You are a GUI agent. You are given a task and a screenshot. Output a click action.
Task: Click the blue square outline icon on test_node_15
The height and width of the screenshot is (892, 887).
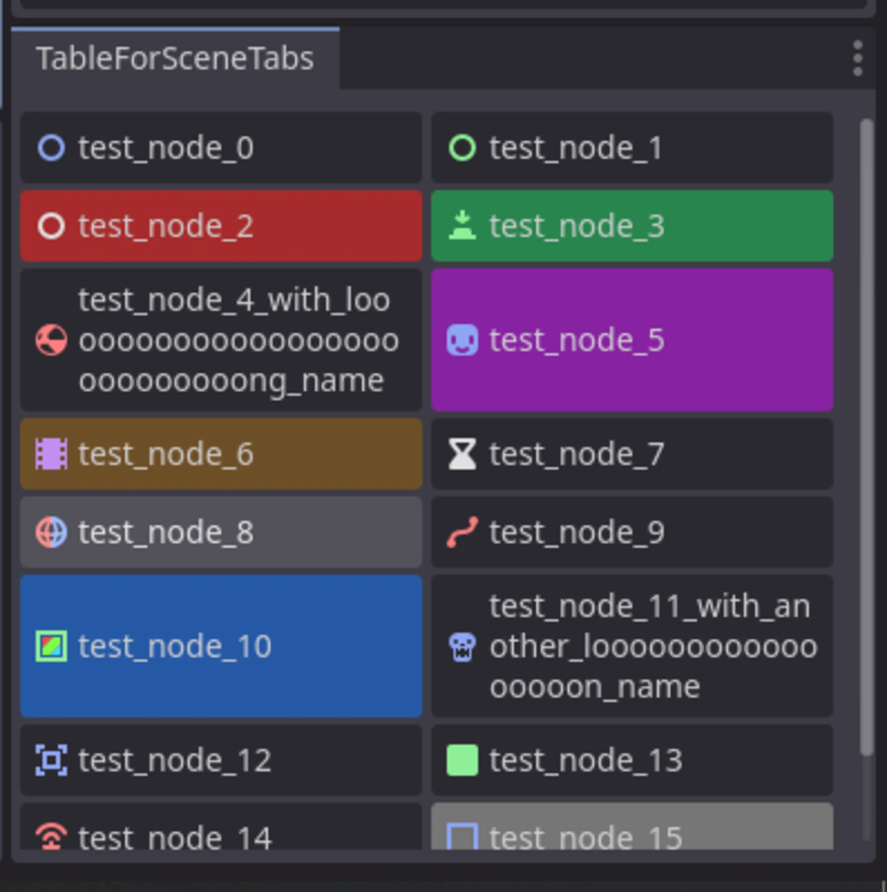pyautogui.click(x=462, y=837)
